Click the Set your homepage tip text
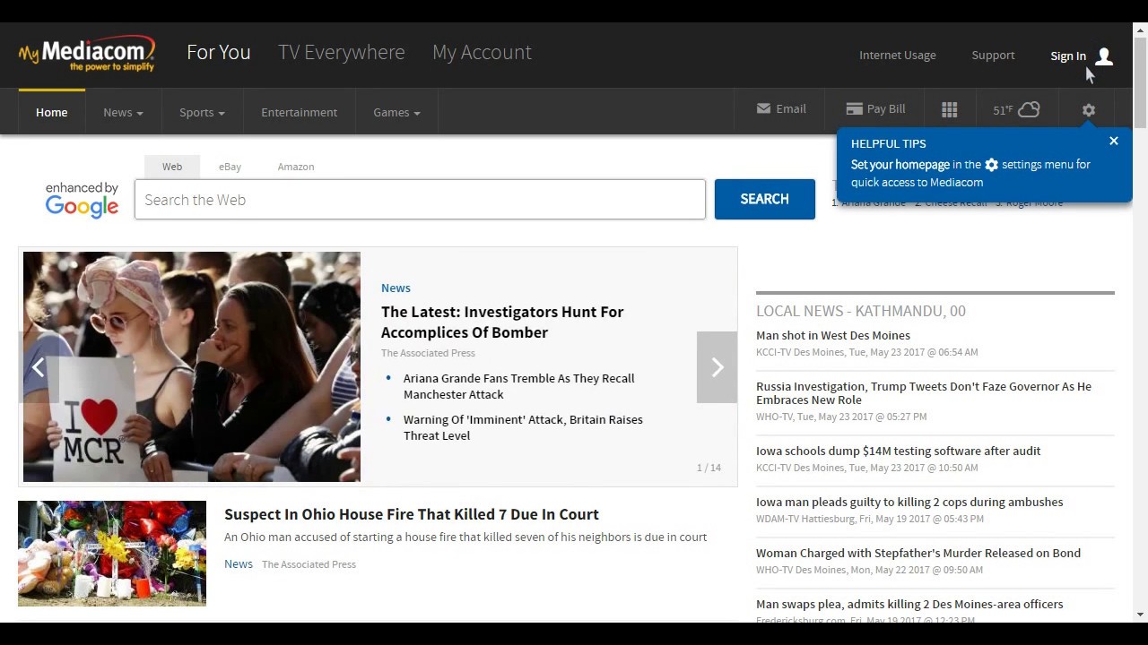 [900, 165]
